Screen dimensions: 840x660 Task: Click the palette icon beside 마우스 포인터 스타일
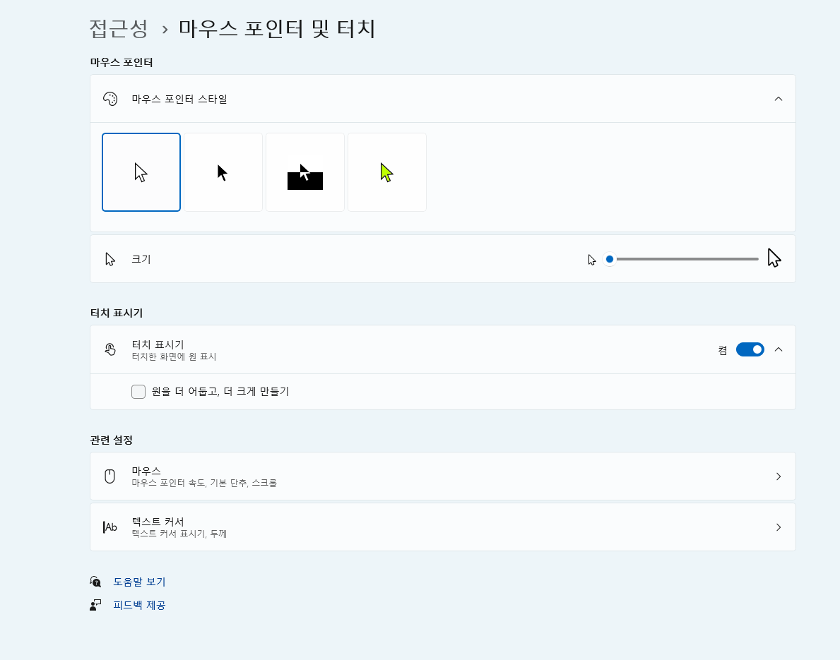pos(110,99)
